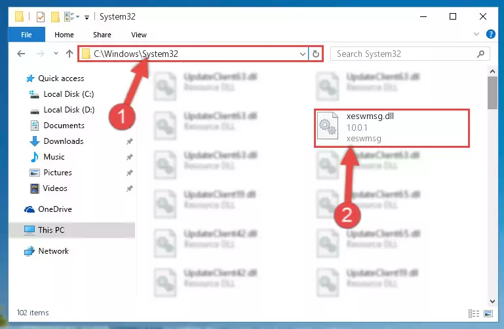The width and height of the screenshot is (504, 329).
Task: Maximize the System32 window
Action: pyautogui.click(x=453, y=16)
